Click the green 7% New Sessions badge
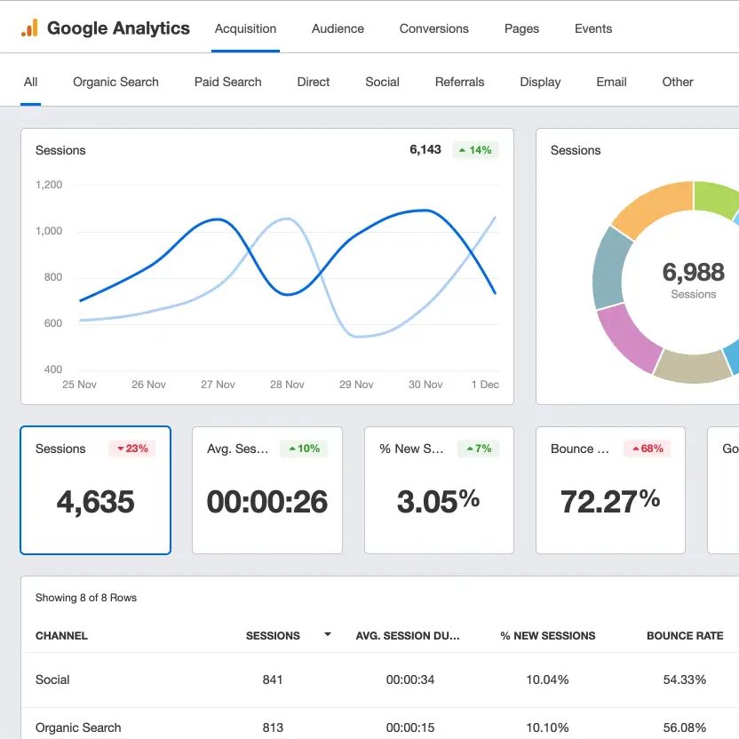Image resolution: width=739 pixels, height=739 pixels. [x=475, y=449]
